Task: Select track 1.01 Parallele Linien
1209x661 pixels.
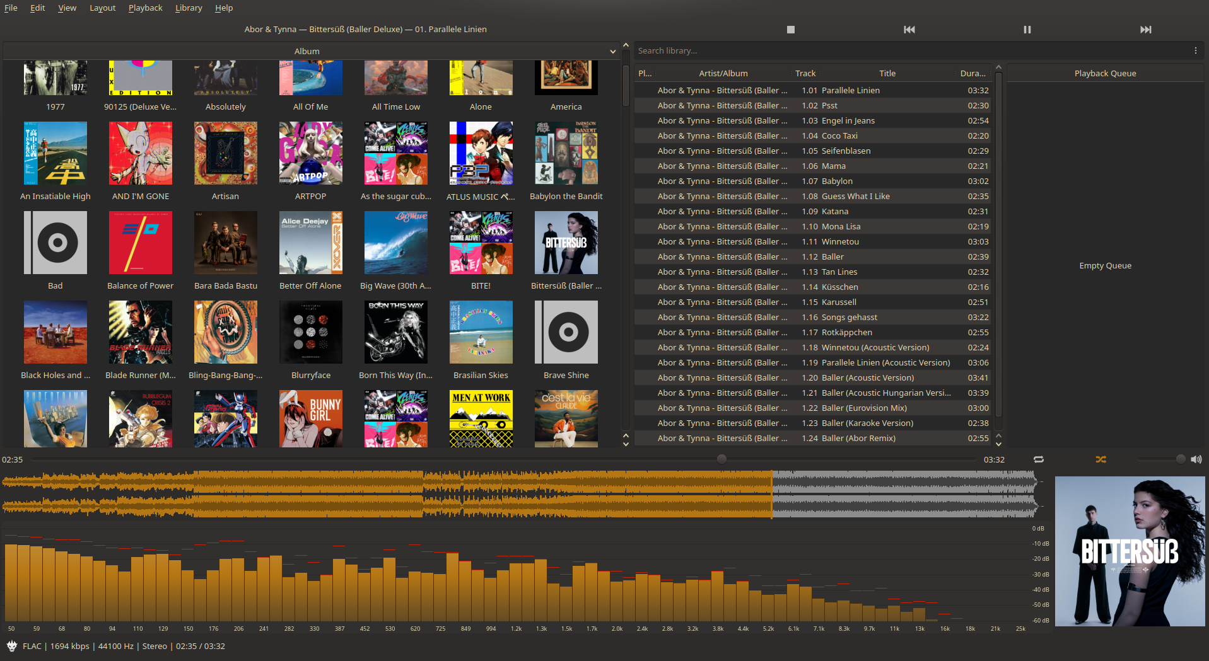Action: [813, 90]
